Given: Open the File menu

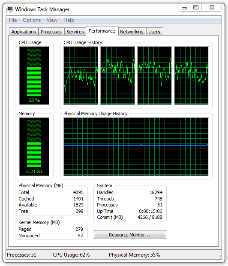Looking at the screenshot, I should [13, 20].
